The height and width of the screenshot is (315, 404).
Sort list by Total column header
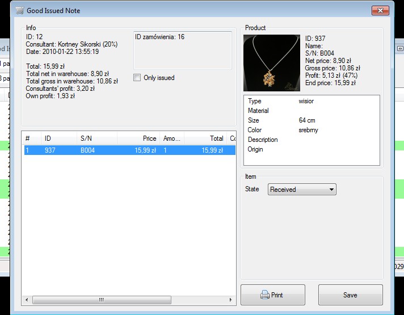[205, 138]
